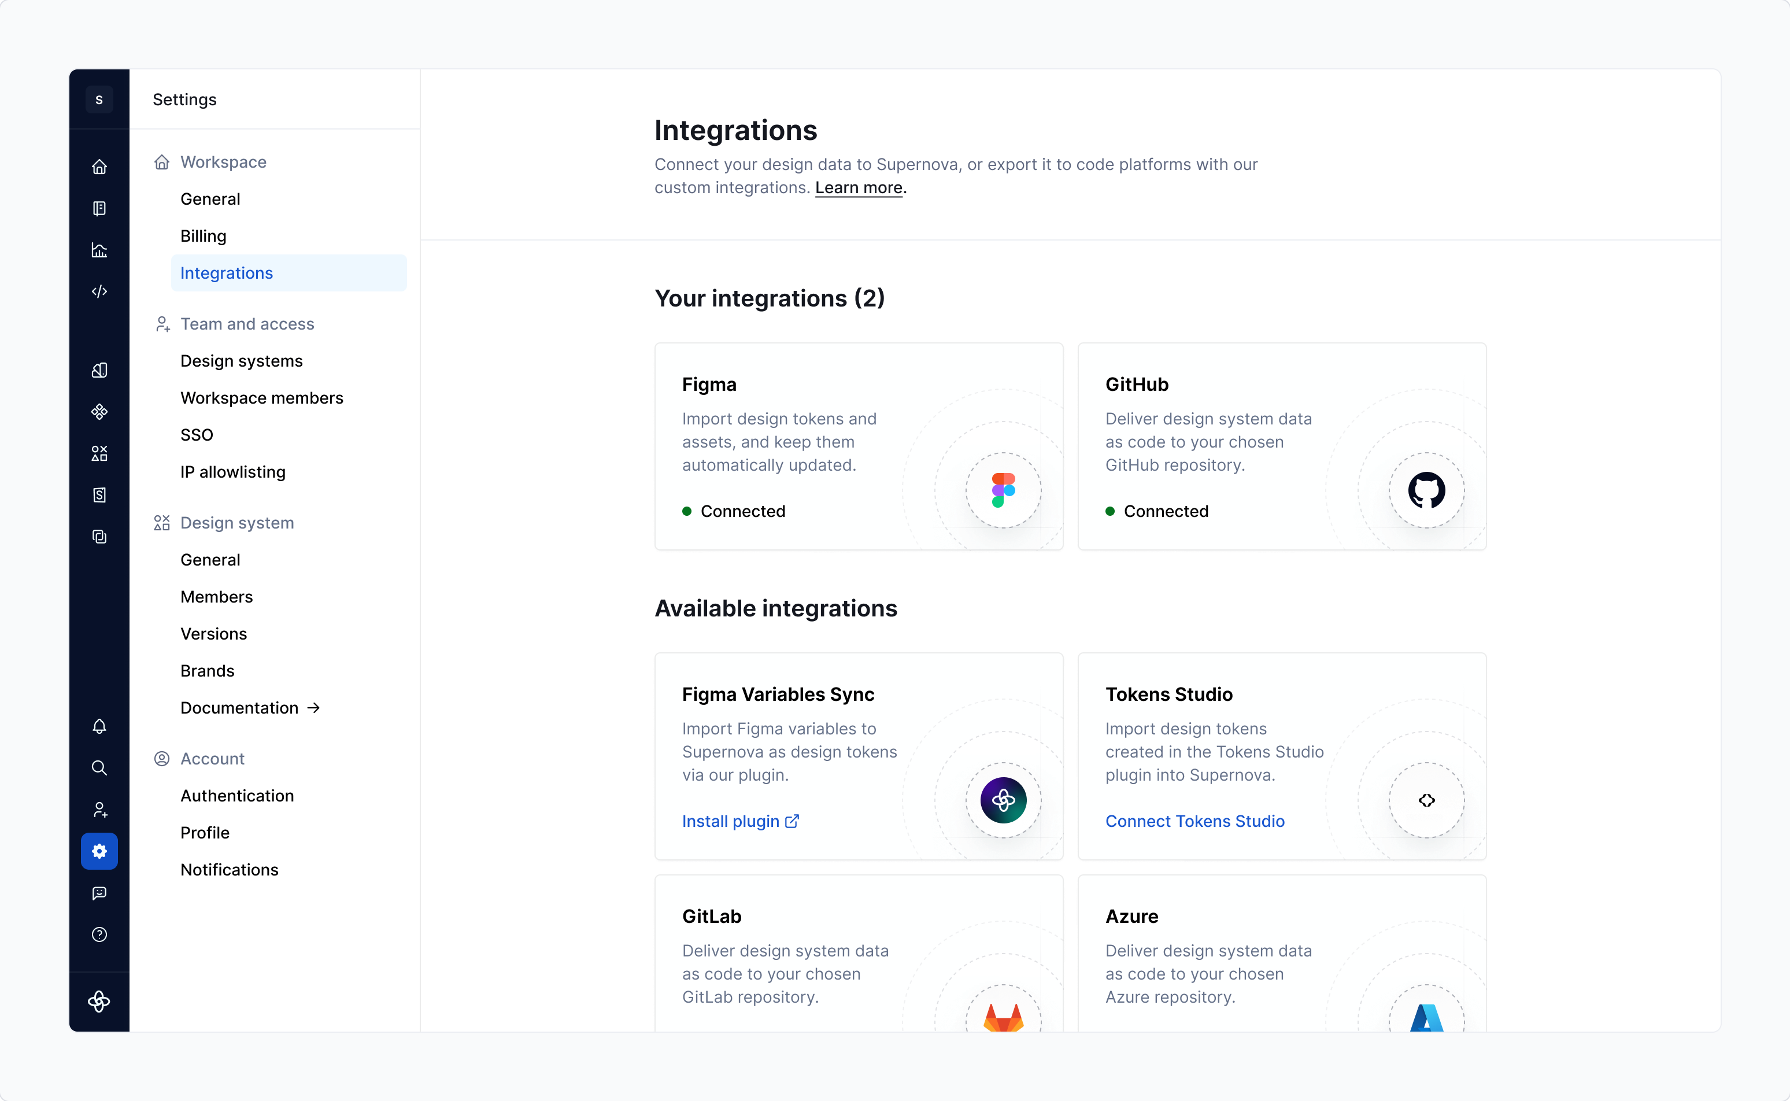
Task: Expand the Account settings section
Action: point(212,759)
